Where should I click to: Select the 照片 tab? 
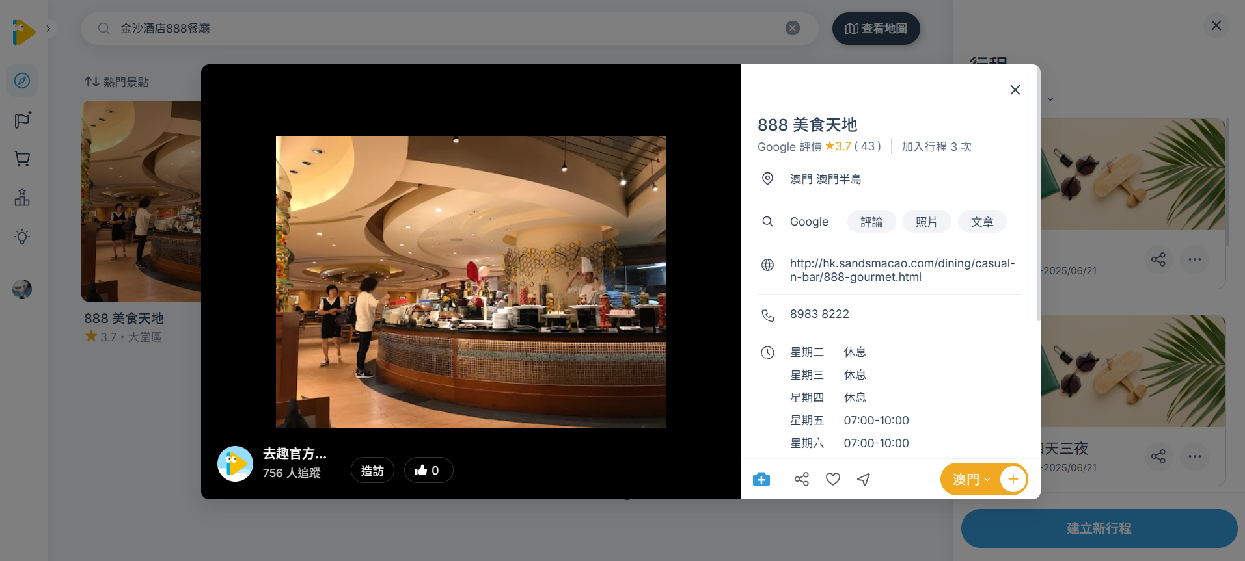[927, 222]
